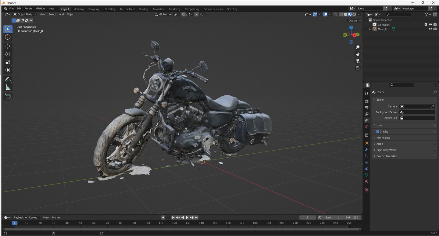Click the viewport Options button
Image resolution: width=439 pixels, height=236 pixels.
[354, 20]
